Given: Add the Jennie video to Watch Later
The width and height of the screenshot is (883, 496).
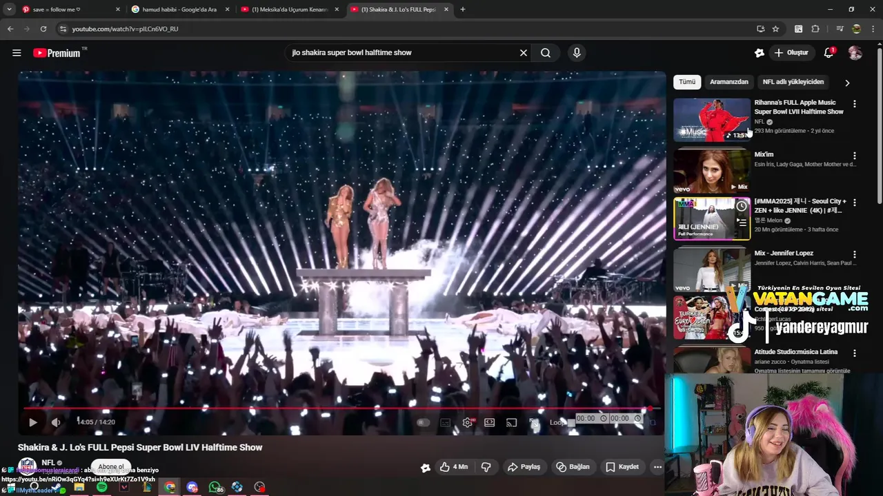Looking at the screenshot, I should pyautogui.click(x=742, y=206).
